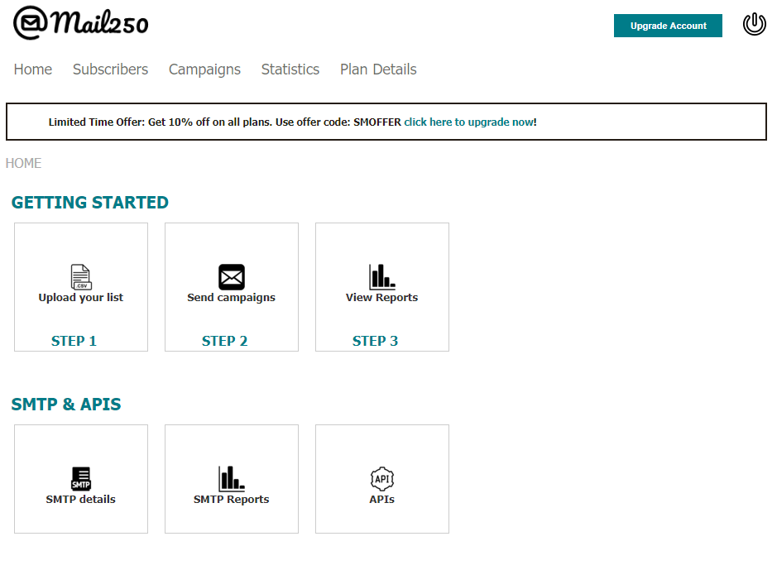Click the CSV file upload icon
Image resolution: width=777 pixels, height=570 pixels.
[x=80, y=277]
